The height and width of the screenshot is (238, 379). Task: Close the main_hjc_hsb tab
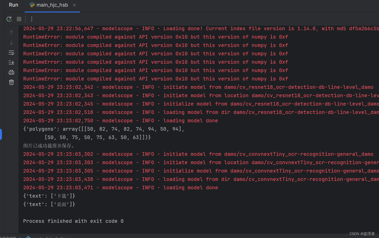(74, 5)
